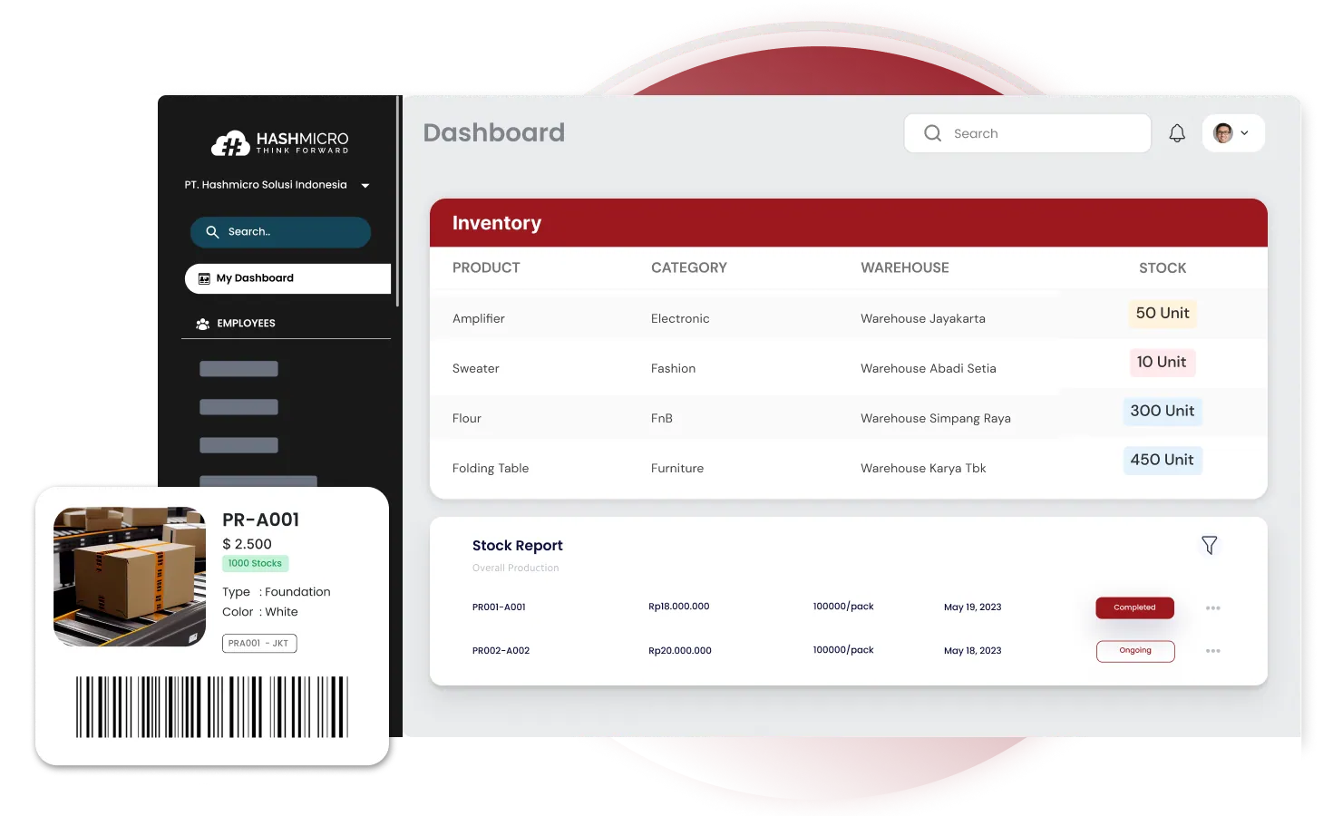
Task: Select the 450 Unit stock badge for Folding Table
Action: [1163, 460]
